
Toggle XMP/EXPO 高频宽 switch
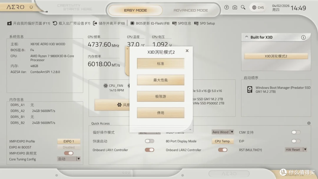click(69, 153)
